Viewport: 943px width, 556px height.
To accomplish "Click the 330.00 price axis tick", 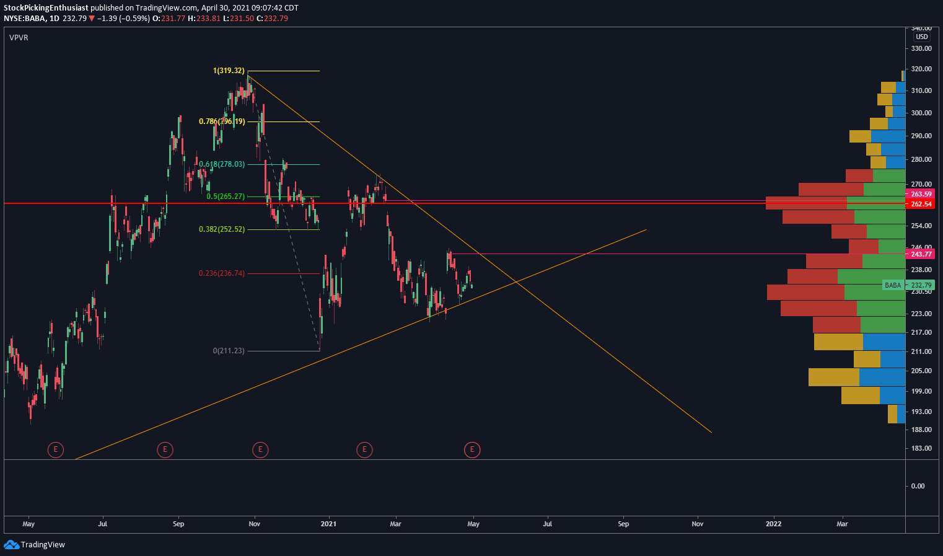I will click(921, 48).
